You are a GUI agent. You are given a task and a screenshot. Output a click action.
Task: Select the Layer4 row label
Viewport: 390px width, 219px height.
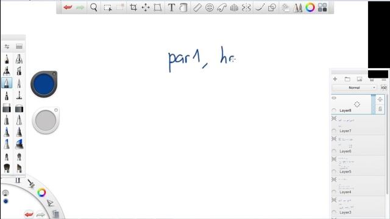346,192
